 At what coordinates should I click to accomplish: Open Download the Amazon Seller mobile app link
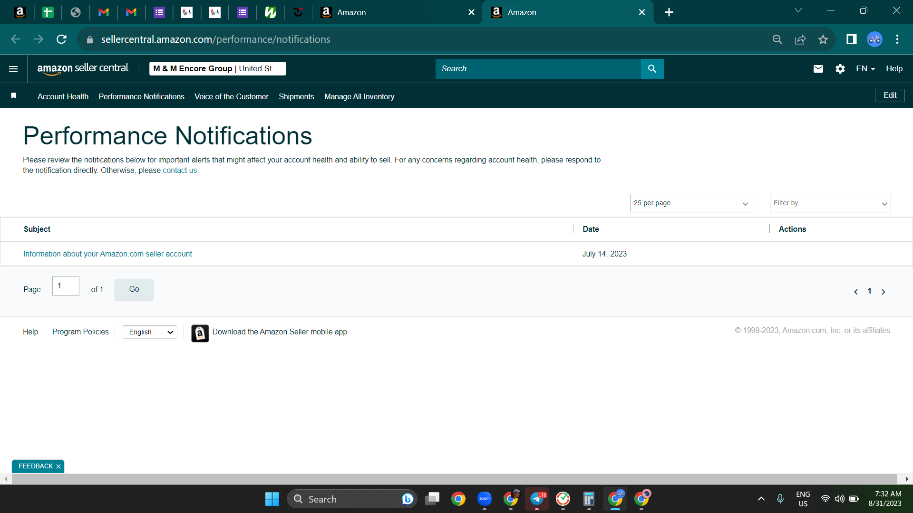pos(280,332)
